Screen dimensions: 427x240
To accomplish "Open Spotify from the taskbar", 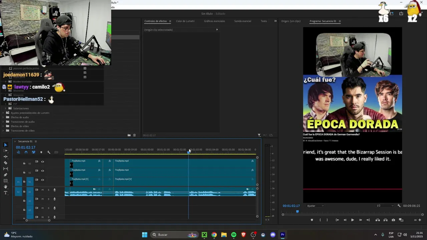I will (234, 235).
